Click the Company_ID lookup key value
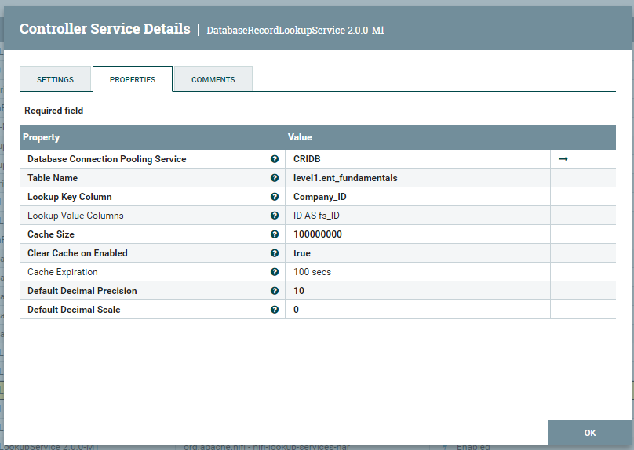634x450 pixels. coord(320,197)
